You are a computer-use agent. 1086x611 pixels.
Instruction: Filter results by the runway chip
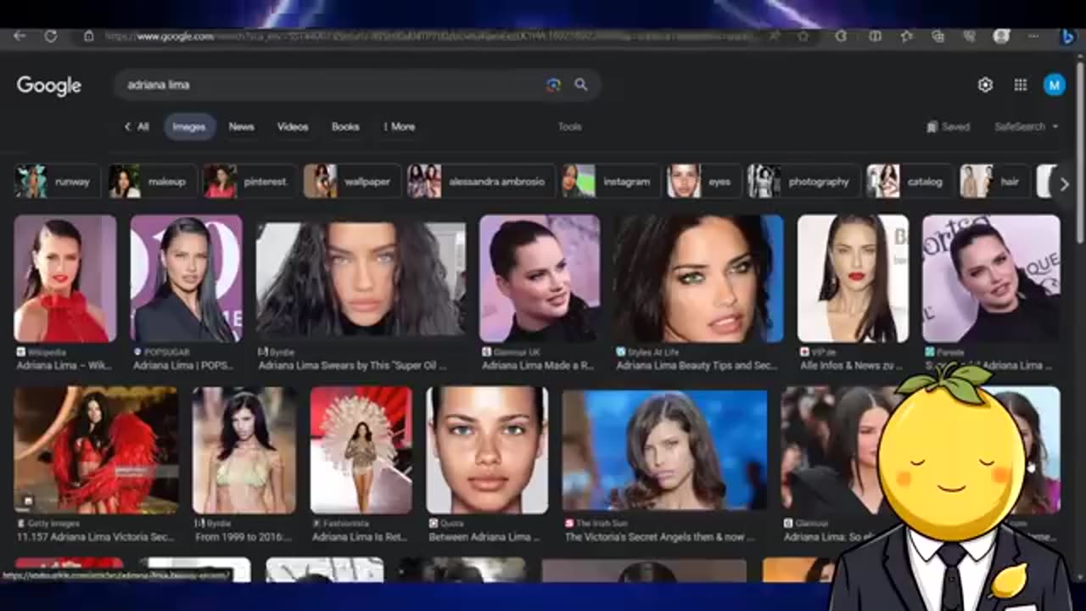(57, 182)
